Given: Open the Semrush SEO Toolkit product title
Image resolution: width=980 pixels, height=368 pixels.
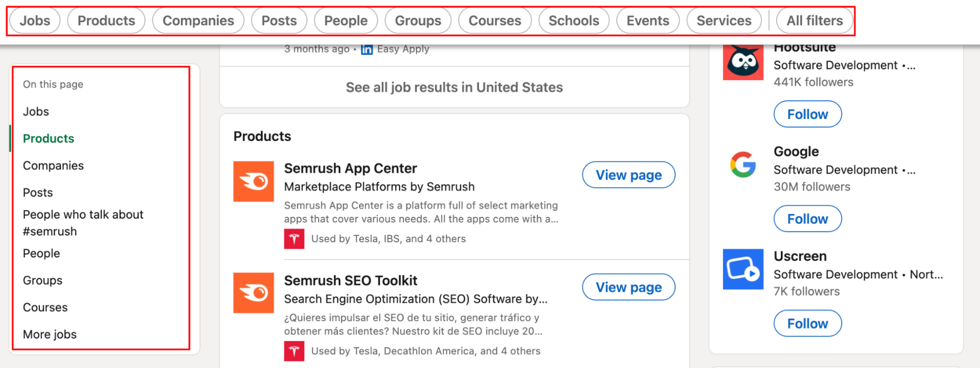Looking at the screenshot, I should pos(351,280).
